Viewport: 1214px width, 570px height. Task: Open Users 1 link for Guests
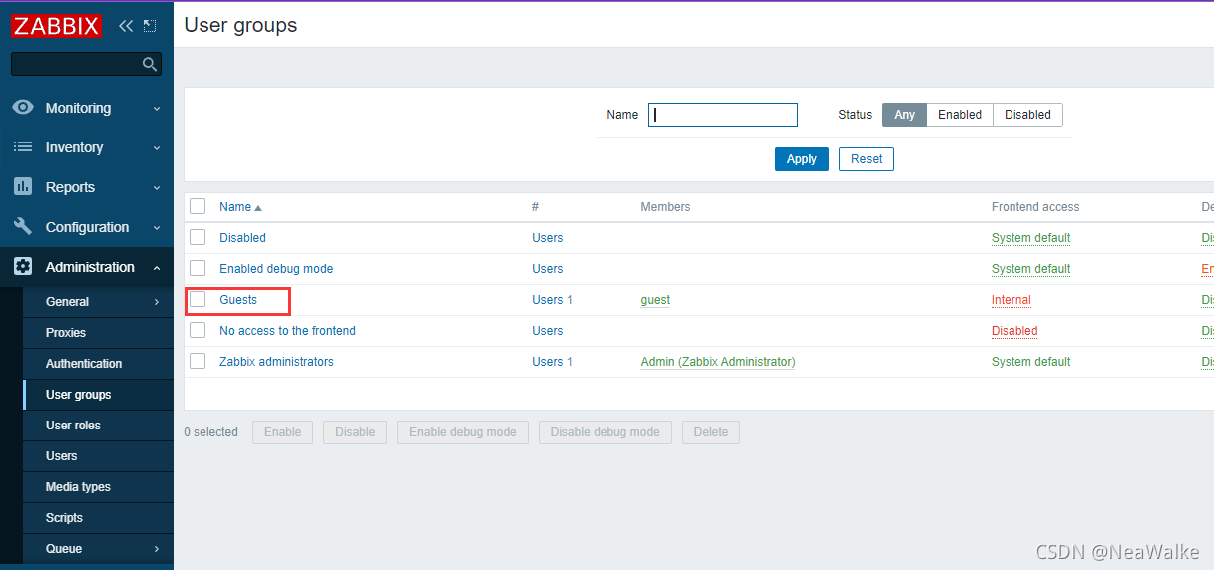(547, 300)
